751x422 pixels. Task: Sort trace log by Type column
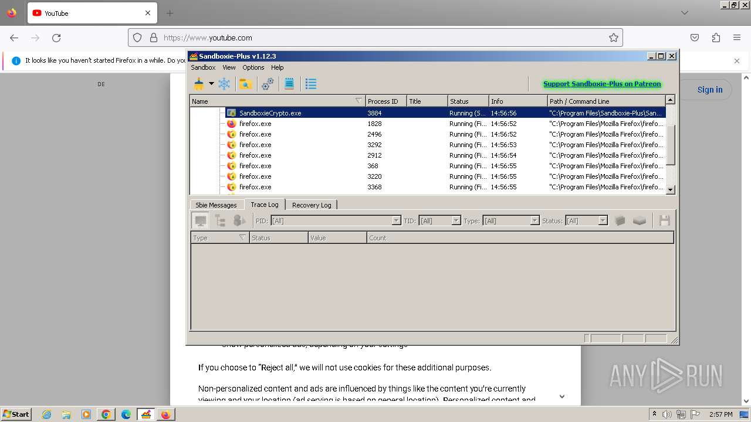click(x=220, y=238)
